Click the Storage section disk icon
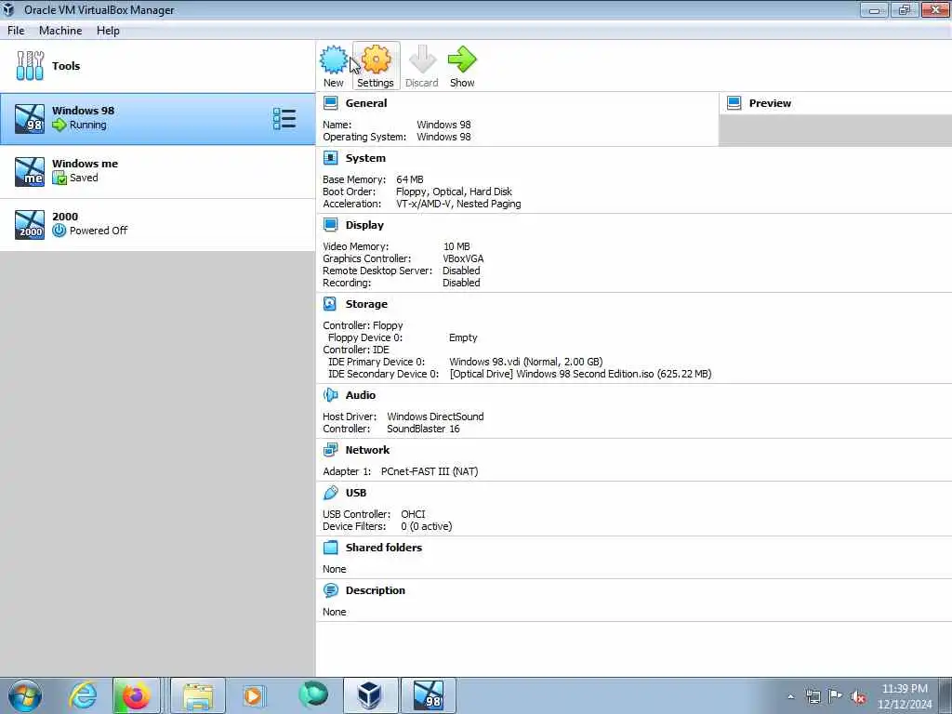952x714 pixels. (330, 304)
